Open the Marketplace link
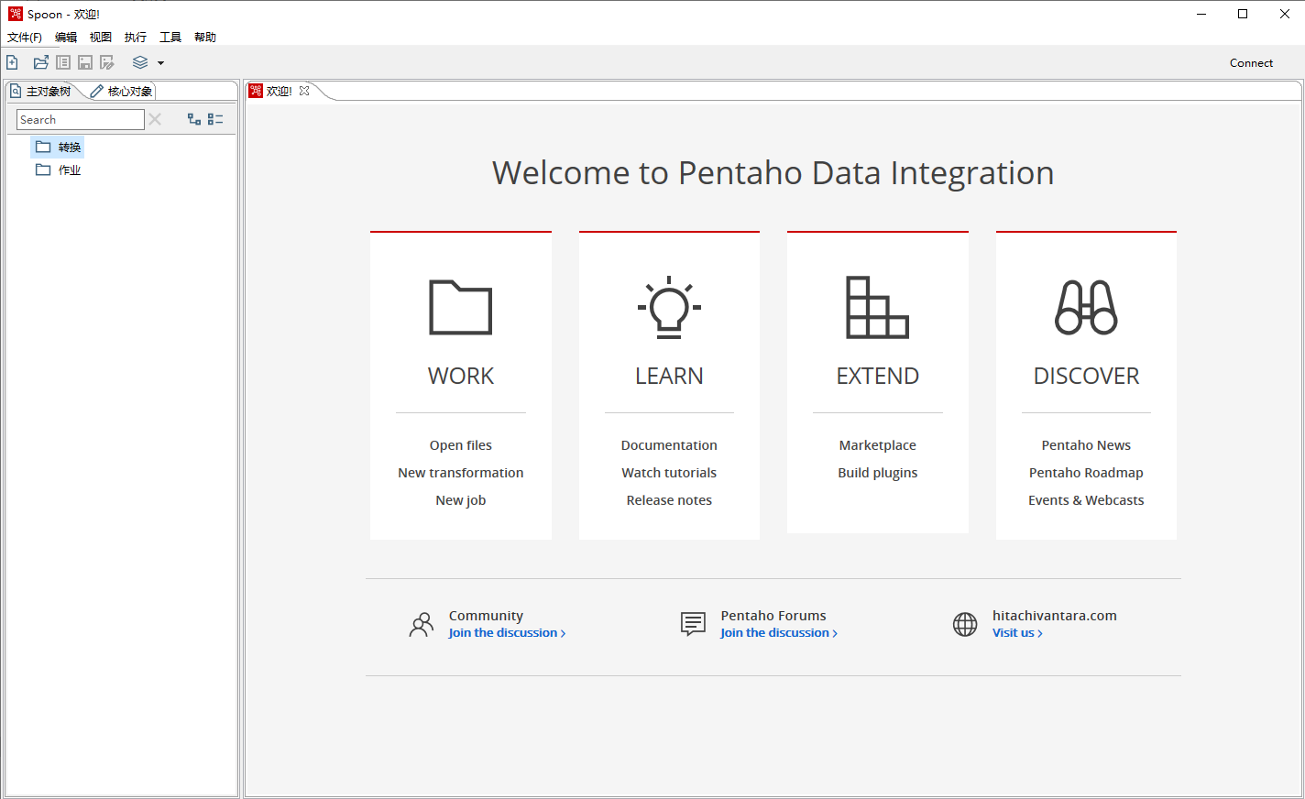The width and height of the screenshot is (1305, 799). (877, 445)
